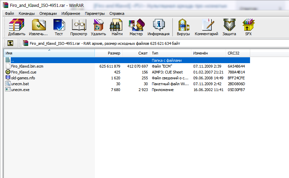Screen dimensions: 289x178
Task: Click type text AIMP3: CUE Sheet
Action: pos(167,72)
